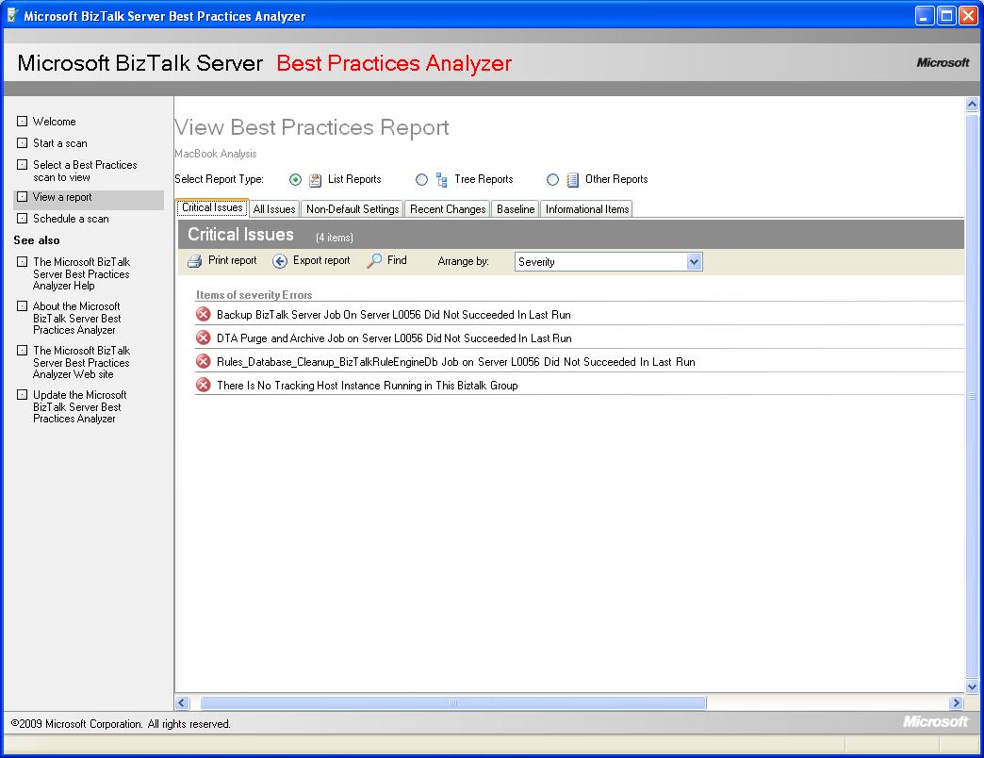Screen dimensions: 984x758
Task: Click error icon beside Backup BizTalk Server Job
Action: (x=204, y=314)
